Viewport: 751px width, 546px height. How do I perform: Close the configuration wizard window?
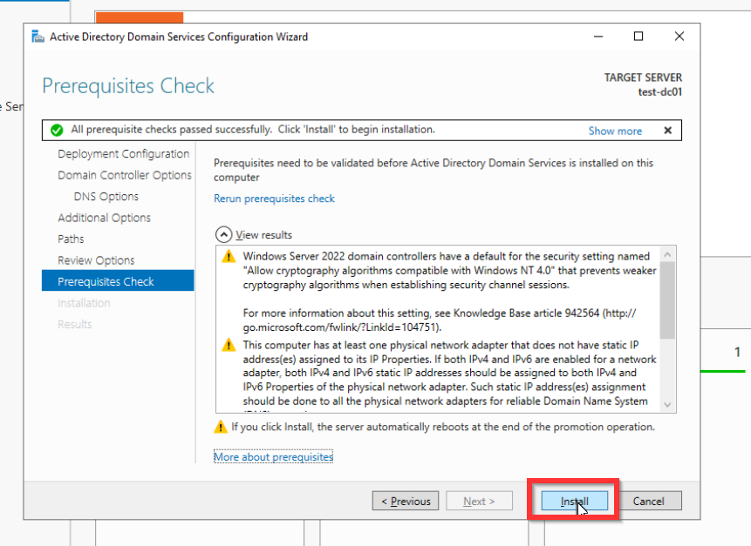679,37
